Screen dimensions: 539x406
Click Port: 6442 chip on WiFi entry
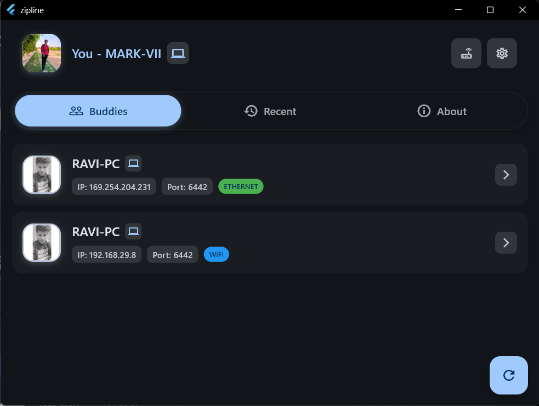(172, 255)
